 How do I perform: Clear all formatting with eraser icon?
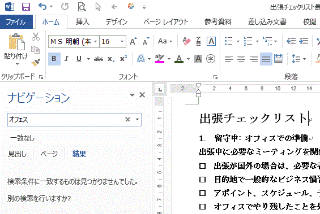[186, 41]
